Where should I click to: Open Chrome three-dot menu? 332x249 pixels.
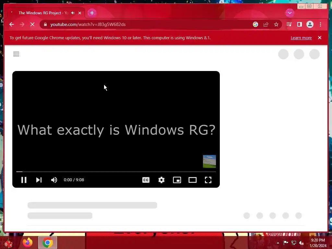[x=320, y=24]
